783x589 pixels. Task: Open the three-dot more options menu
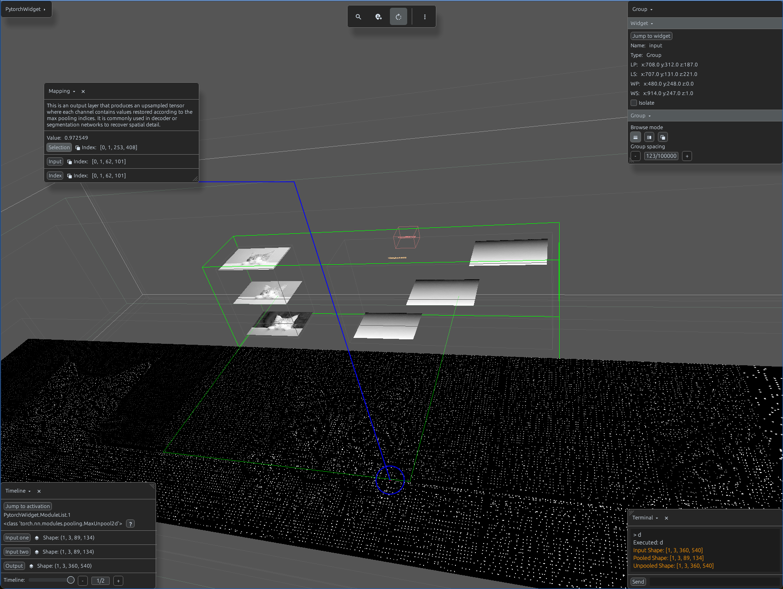coord(425,17)
